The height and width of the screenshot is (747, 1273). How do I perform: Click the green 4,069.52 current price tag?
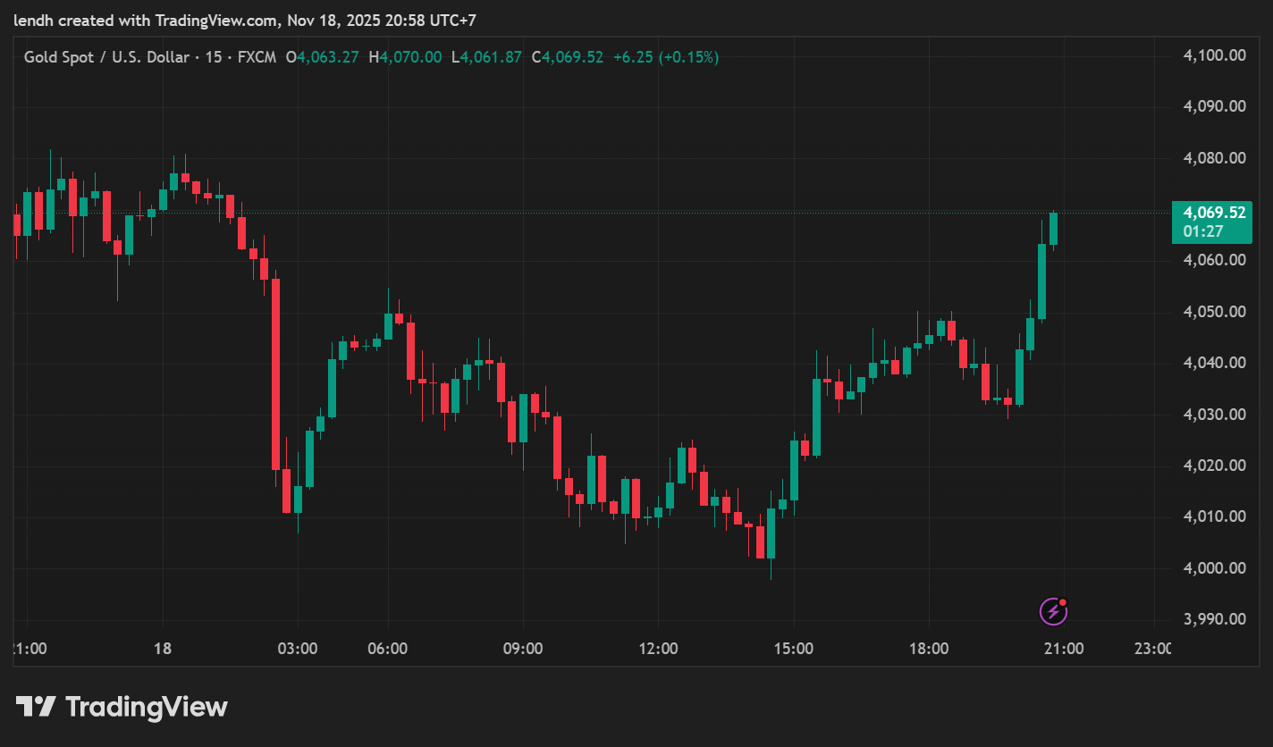tap(1213, 213)
